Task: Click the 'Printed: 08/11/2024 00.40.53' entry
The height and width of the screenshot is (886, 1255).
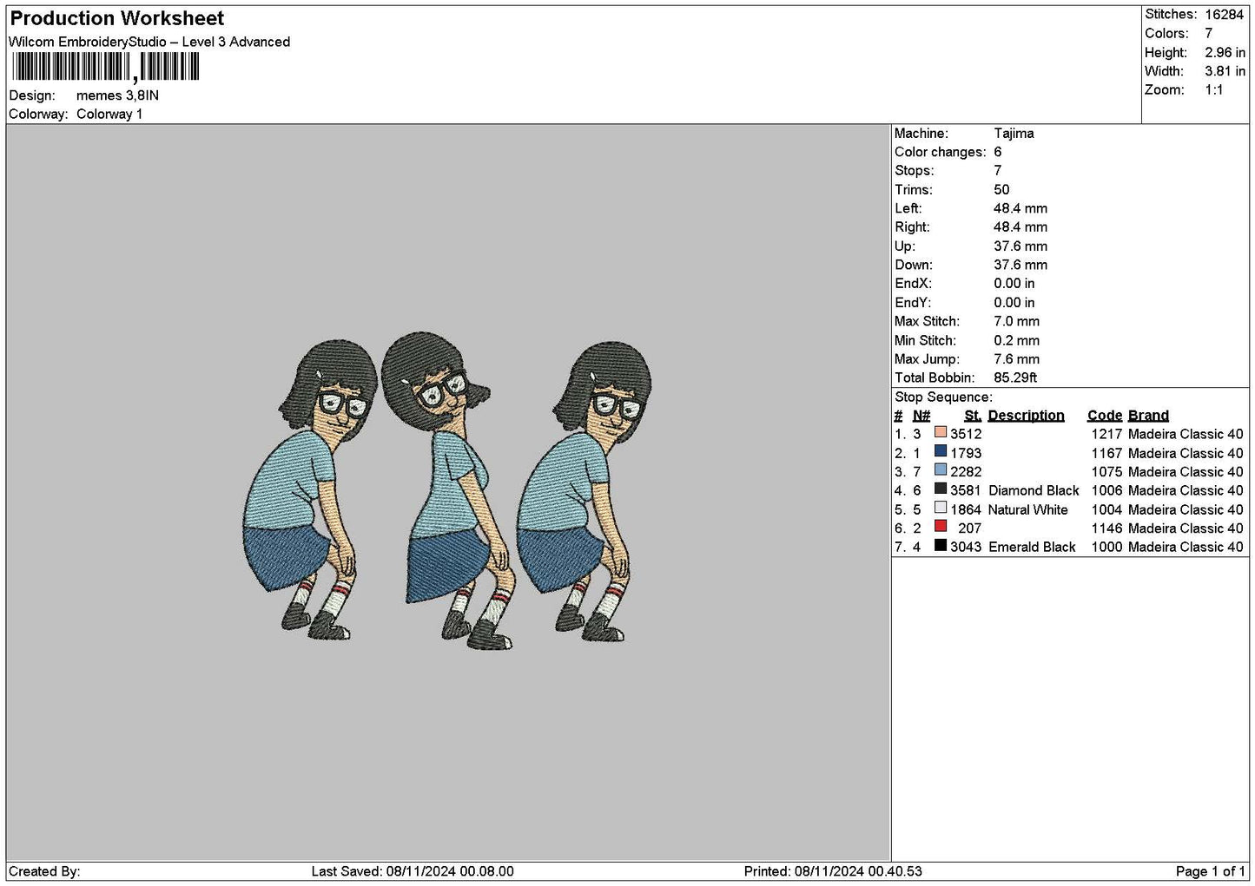Action: (x=833, y=871)
